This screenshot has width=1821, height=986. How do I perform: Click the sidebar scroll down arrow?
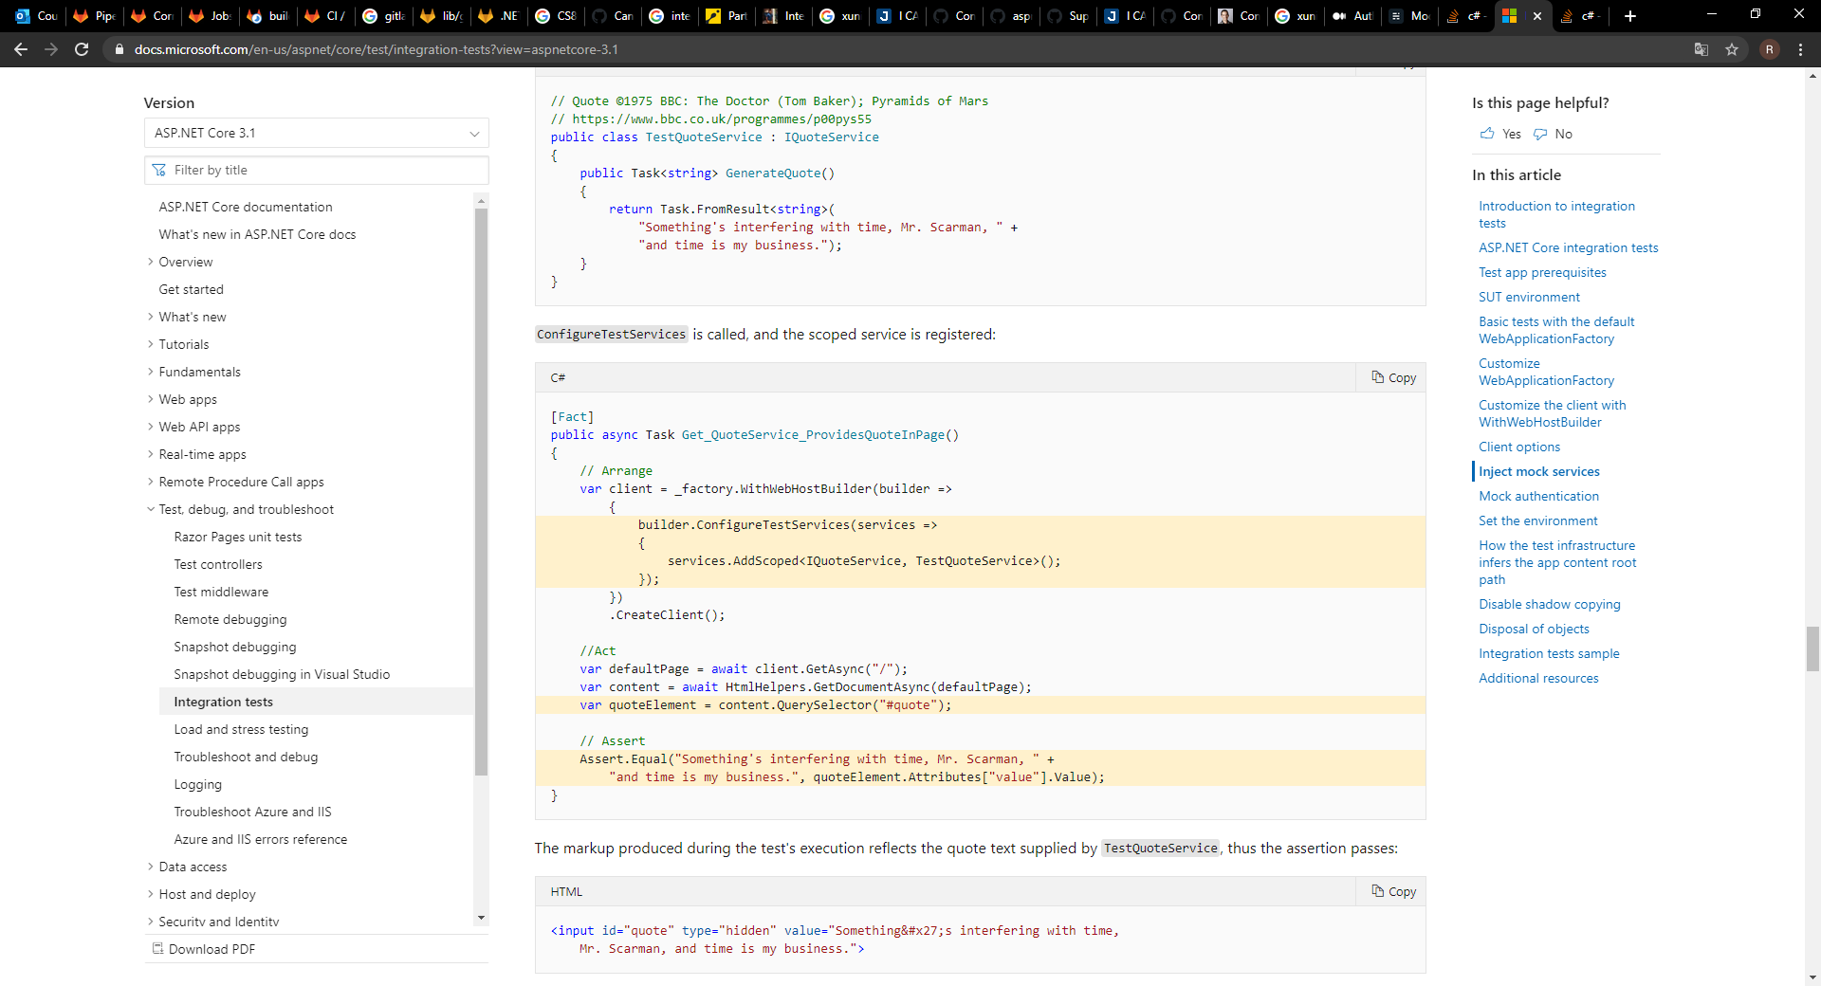[481, 918]
